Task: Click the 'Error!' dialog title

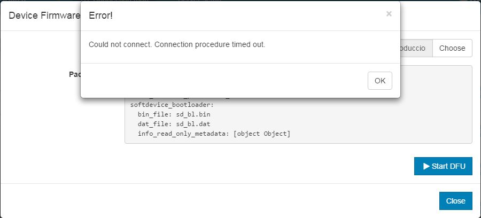Action: [100, 15]
